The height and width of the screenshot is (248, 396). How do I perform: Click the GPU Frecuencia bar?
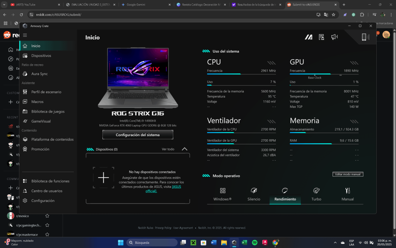pyautogui.click(x=324, y=74)
